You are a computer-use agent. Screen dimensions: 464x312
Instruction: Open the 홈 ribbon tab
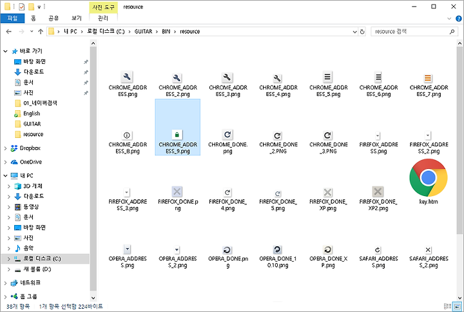point(34,18)
